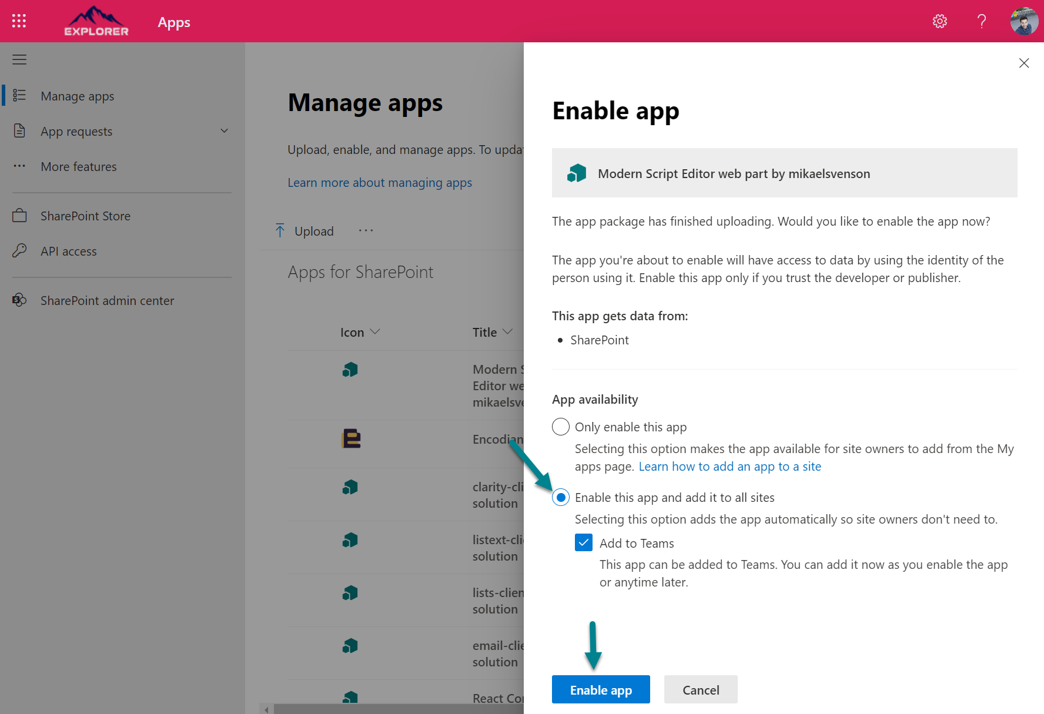Open the app launcher waffle icon
The height and width of the screenshot is (714, 1044).
(x=19, y=21)
